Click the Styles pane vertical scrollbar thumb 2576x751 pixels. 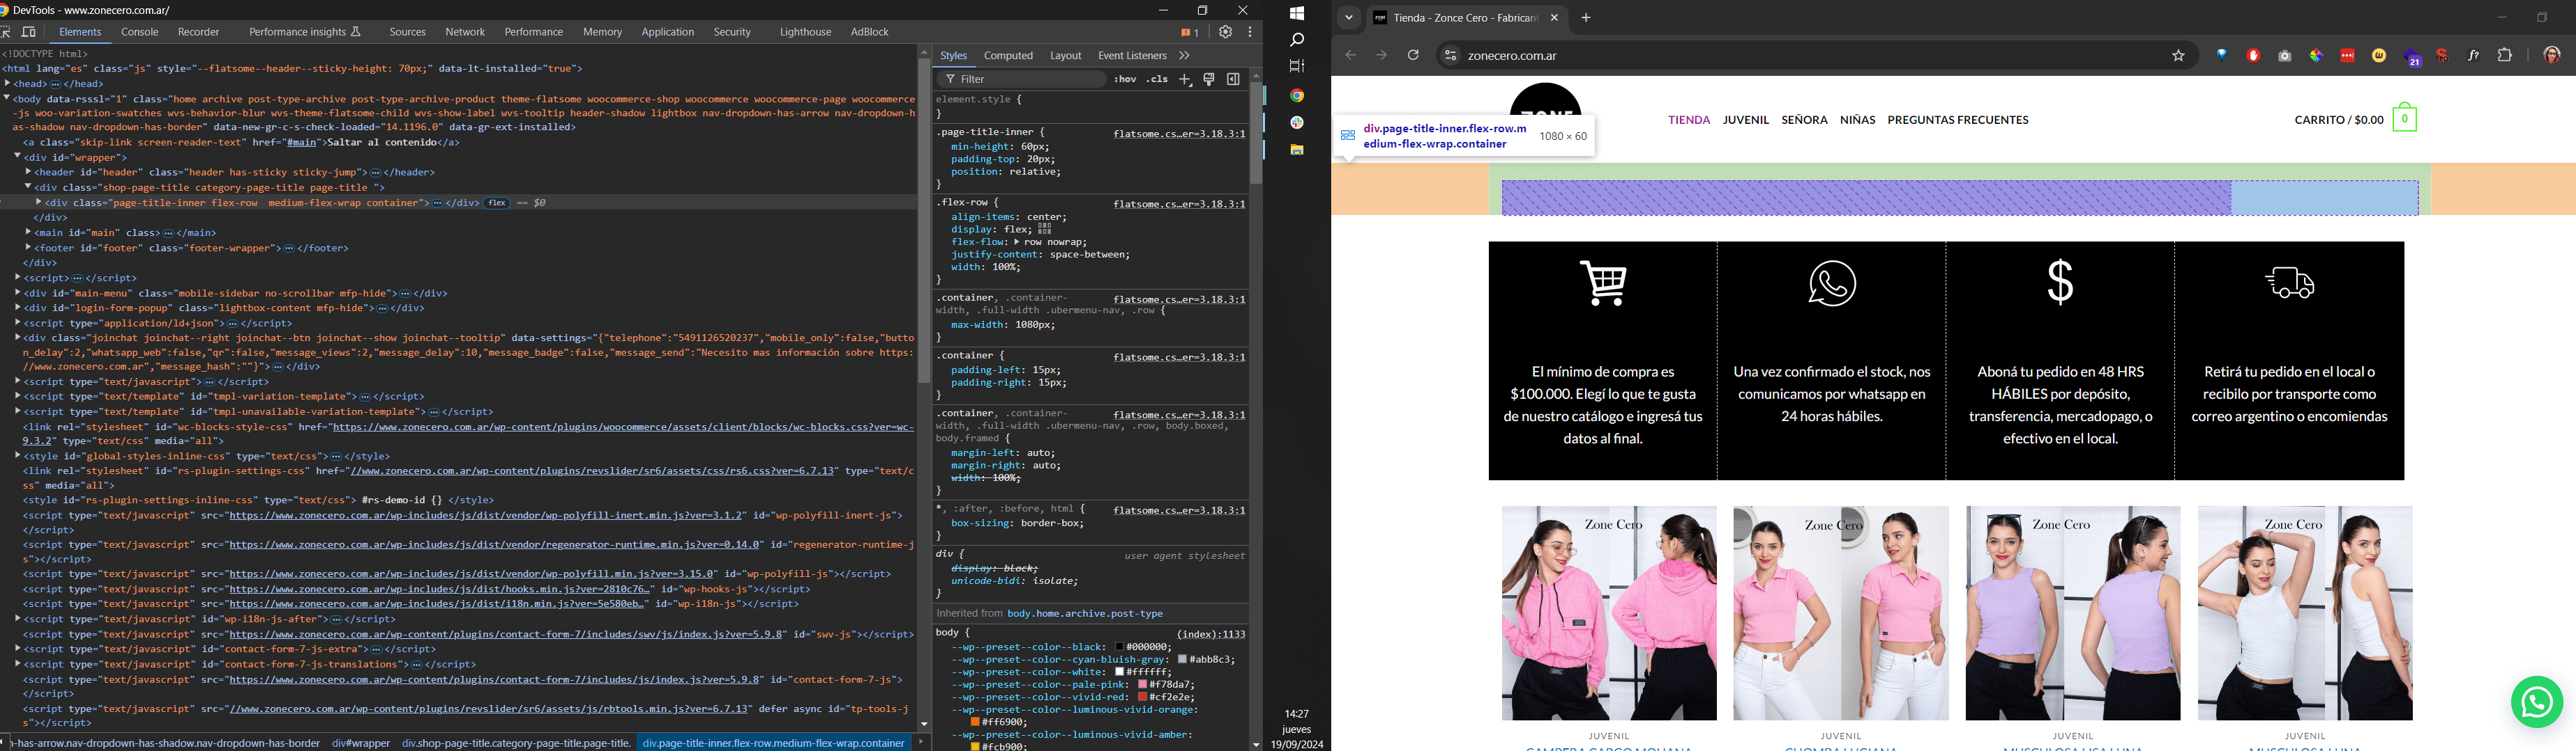[1256, 134]
